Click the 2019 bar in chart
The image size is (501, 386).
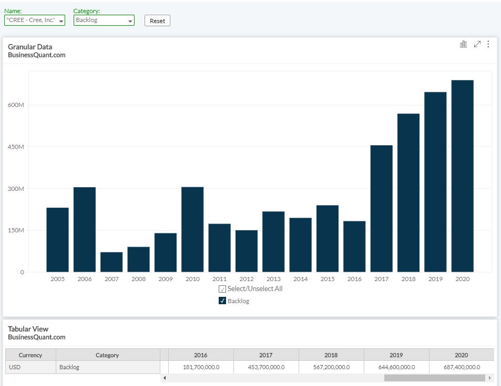435,182
